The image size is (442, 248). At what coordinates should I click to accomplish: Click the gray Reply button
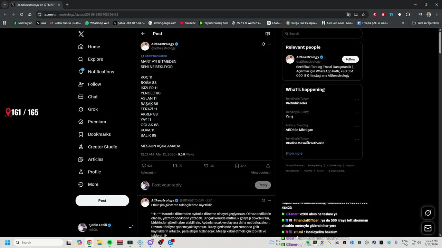coord(263,185)
